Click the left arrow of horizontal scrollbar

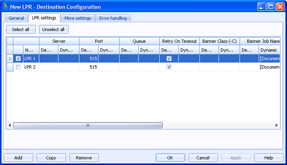pyautogui.click(x=10, y=125)
